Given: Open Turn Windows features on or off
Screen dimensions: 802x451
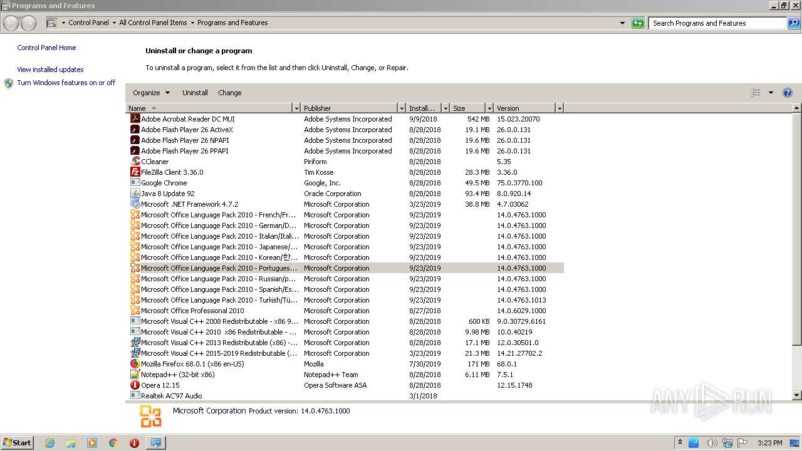Looking at the screenshot, I should [x=66, y=83].
